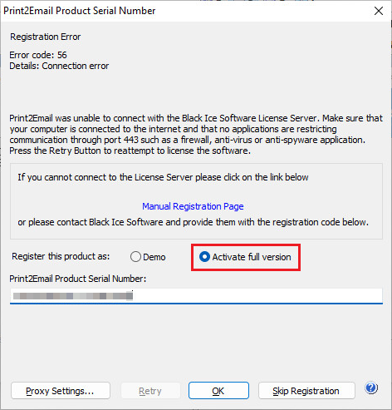Click the 'Register this product as:' label
The image size is (392, 410).
[61, 256]
